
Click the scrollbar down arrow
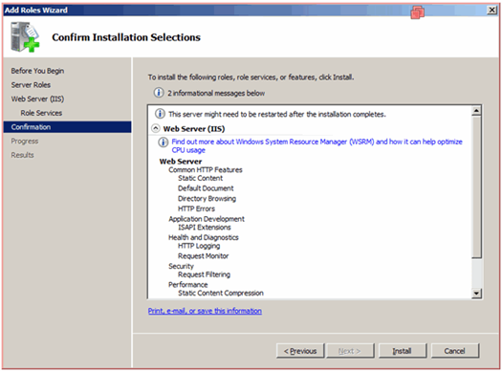[476, 293]
